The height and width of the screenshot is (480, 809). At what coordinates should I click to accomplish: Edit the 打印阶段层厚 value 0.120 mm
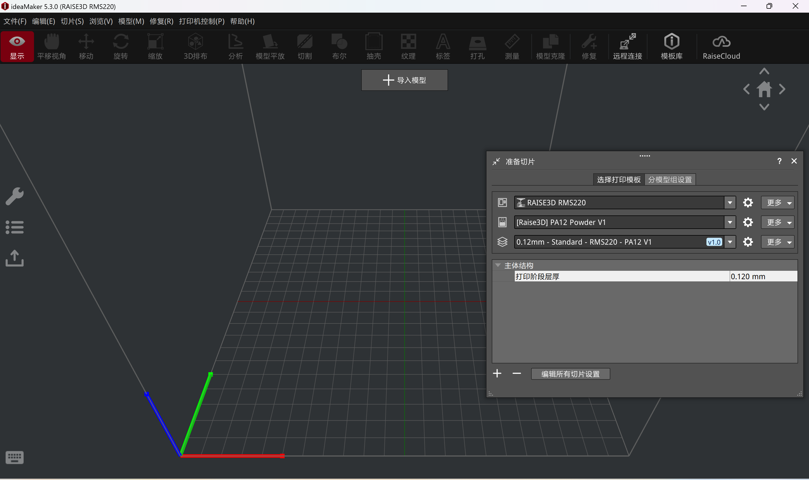tap(763, 276)
